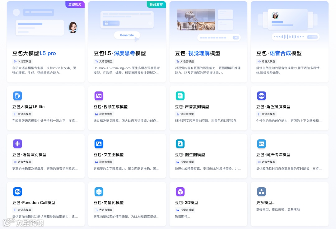Click the 更强模型、更低价格、更易落地 description
The image size is (336, 229).
[x=278, y=209]
